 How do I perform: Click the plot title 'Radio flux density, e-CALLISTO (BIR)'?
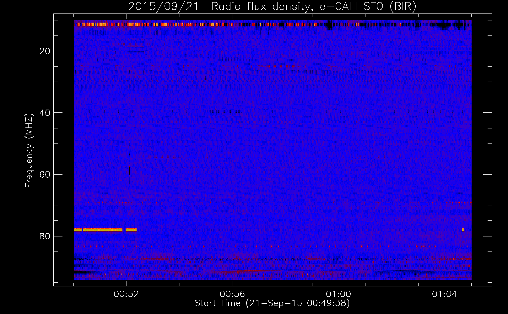click(x=313, y=7)
